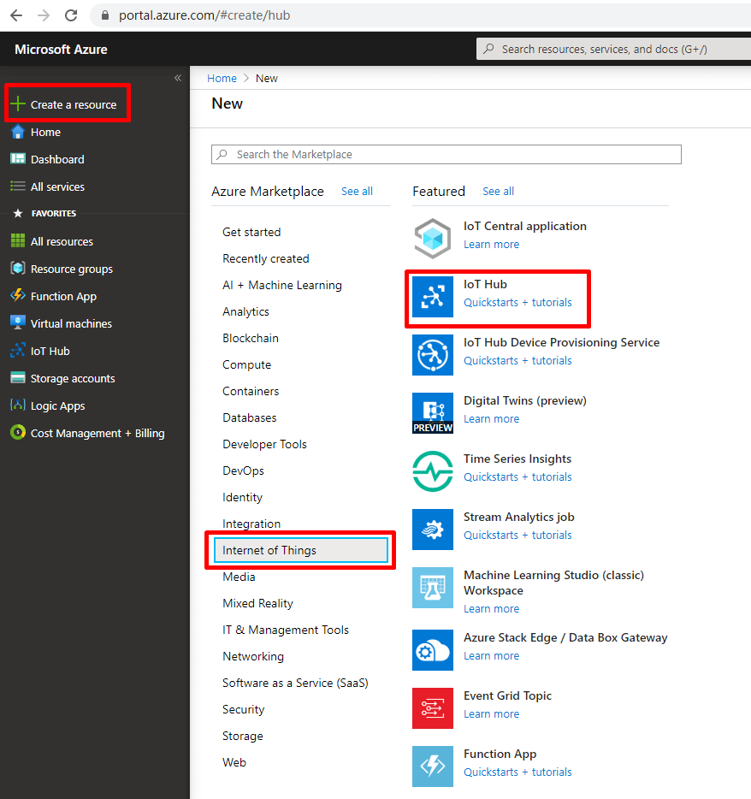
Task: Choose the Compute category
Action: (x=246, y=364)
